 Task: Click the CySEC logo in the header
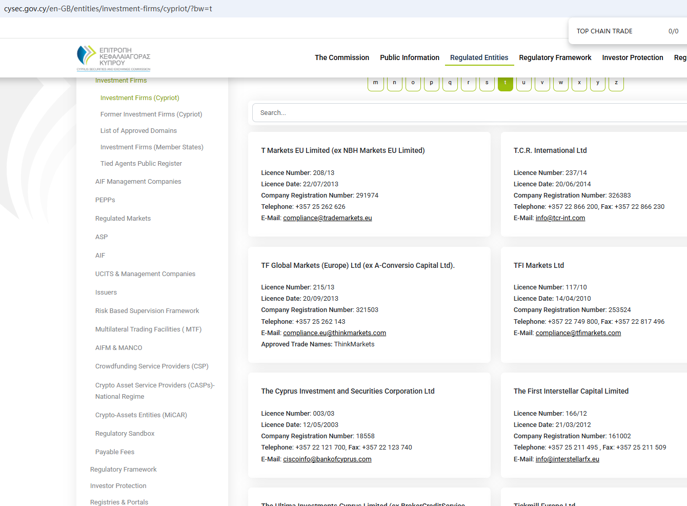point(113,58)
